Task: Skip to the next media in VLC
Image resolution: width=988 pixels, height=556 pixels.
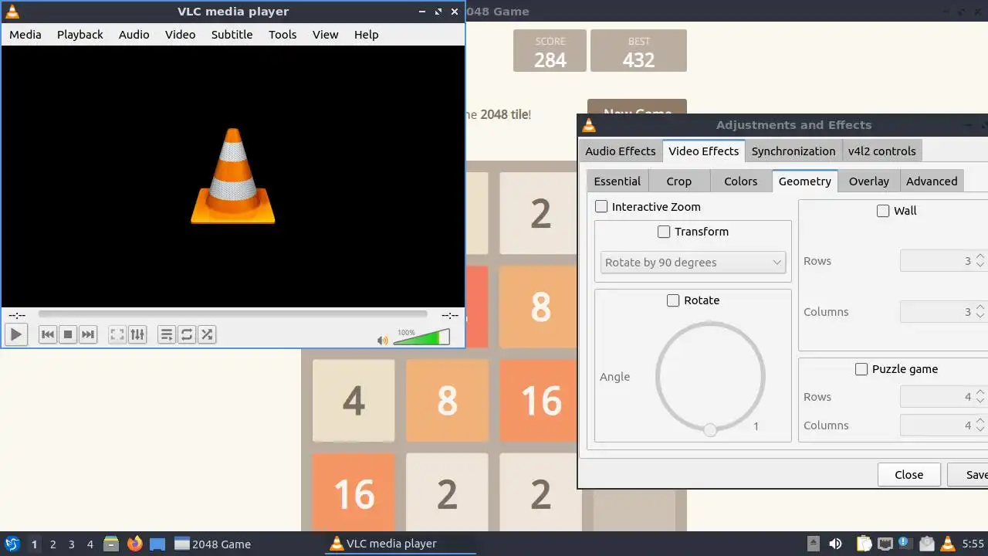Action: point(88,334)
